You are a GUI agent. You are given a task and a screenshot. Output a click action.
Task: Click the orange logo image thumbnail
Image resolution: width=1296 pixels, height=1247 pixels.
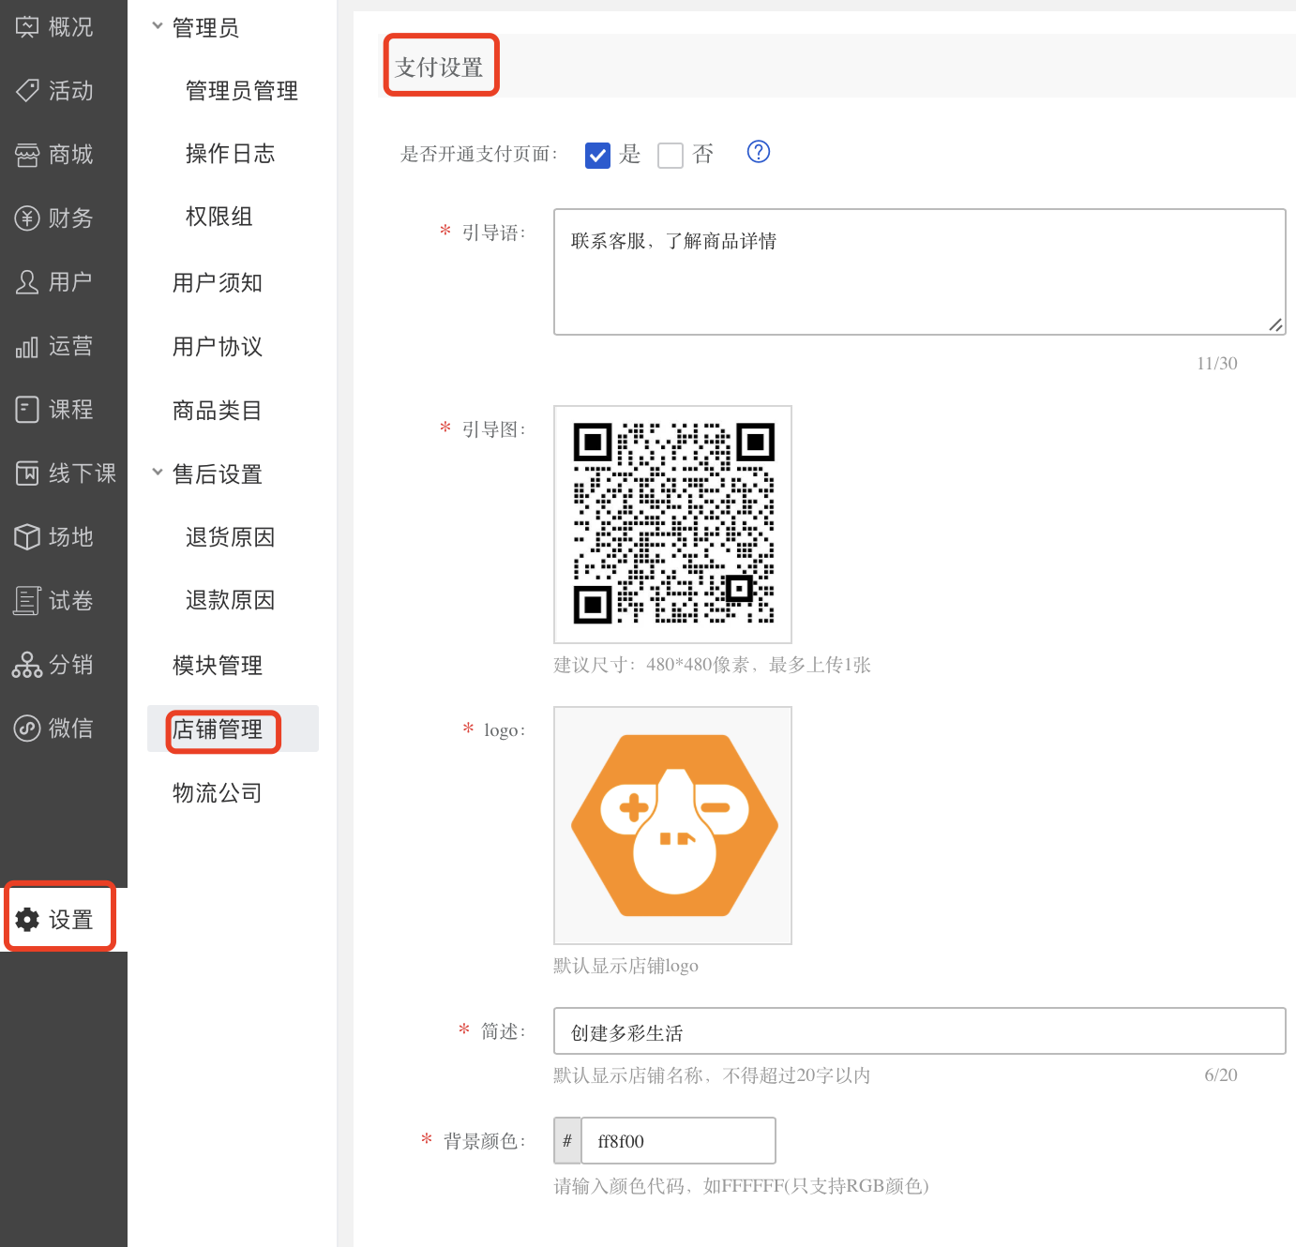pyautogui.click(x=672, y=825)
